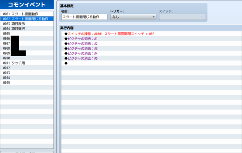Select common event 0001 スタート画面動作

[27, 14]
